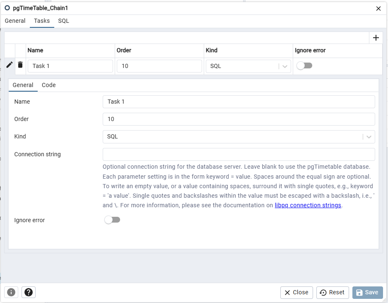
Task: Open the SQL tab
Action: 63,21
